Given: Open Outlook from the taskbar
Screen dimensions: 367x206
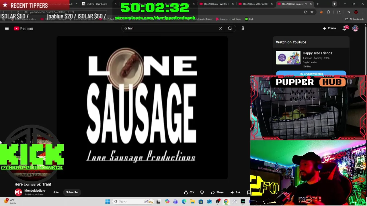Looking at the screenshot, I should 209,201.
